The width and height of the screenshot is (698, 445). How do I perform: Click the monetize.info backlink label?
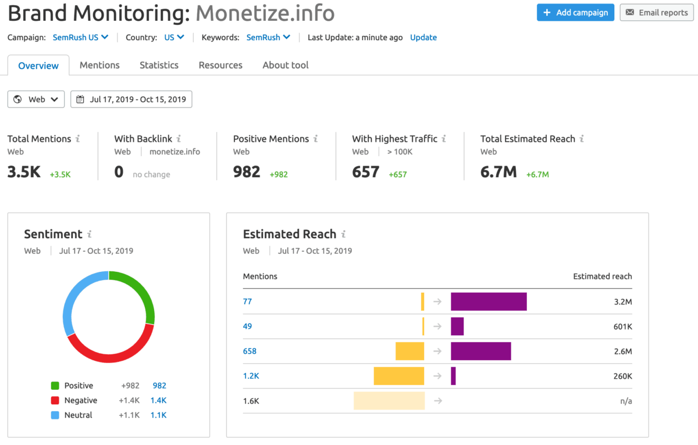tap(174, 152)
